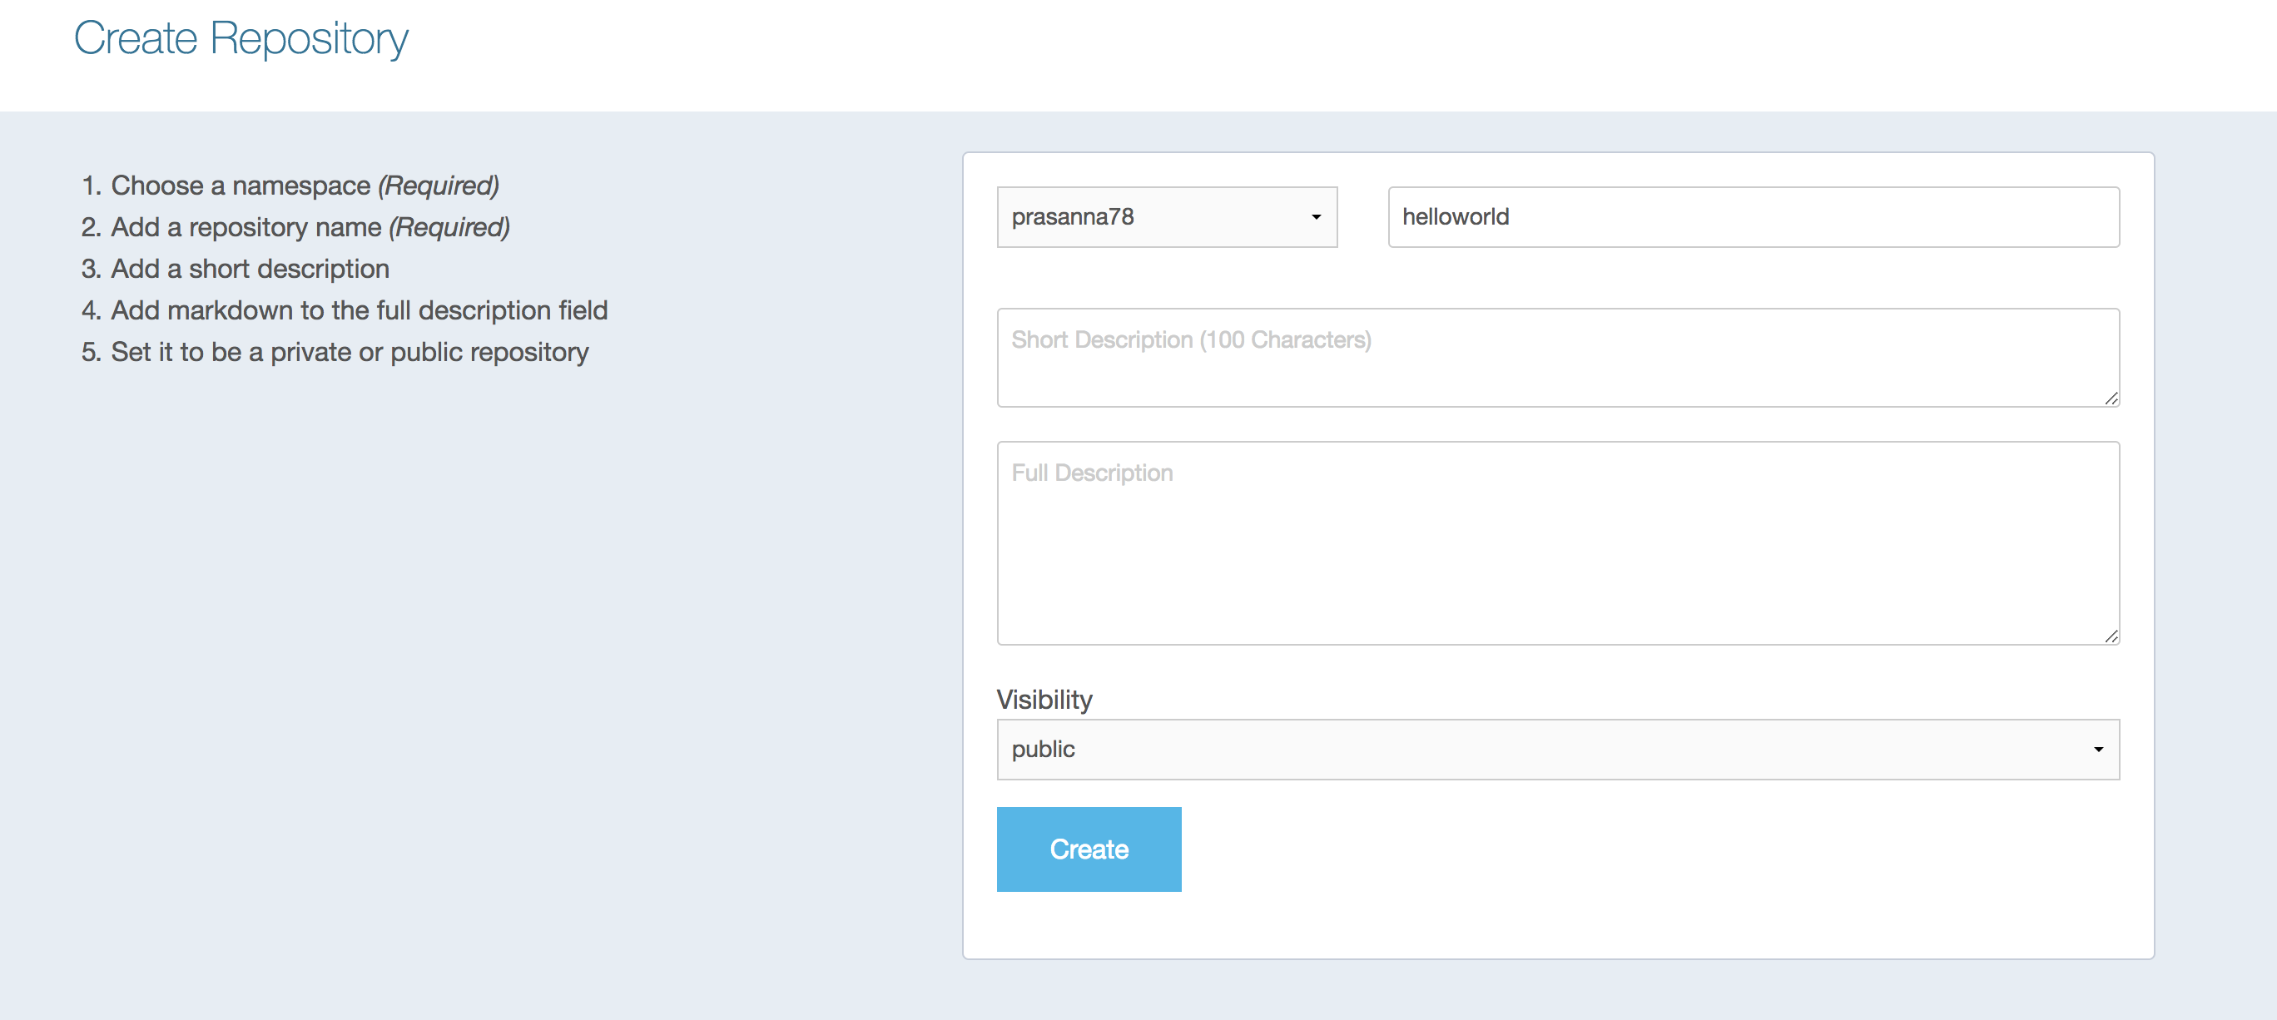Click the "Add a repository name" instruction step
The width and height of the screenshot is (2277, 1020).
click(246, 227)
